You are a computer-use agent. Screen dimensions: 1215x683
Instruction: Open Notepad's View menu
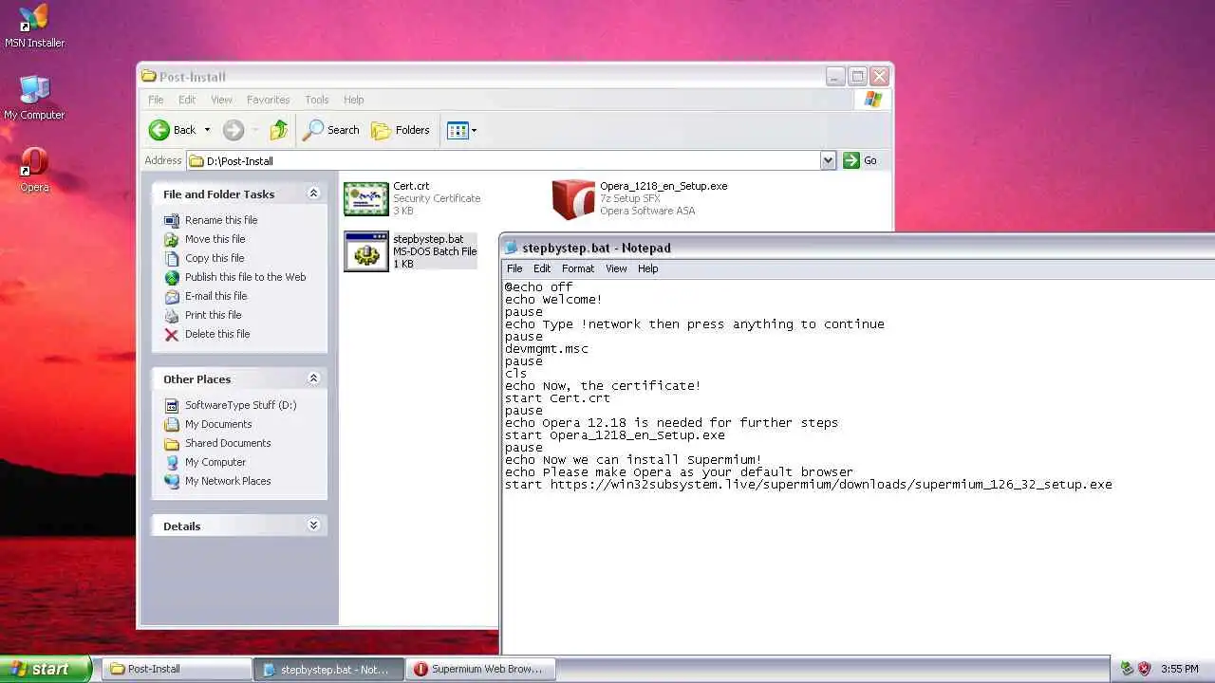(x=616, y=268)
